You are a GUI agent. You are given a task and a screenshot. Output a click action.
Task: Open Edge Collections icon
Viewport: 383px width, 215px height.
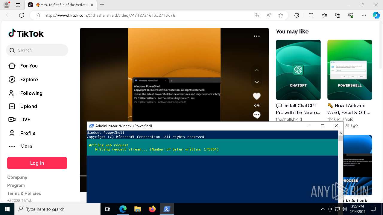(338, 15)
